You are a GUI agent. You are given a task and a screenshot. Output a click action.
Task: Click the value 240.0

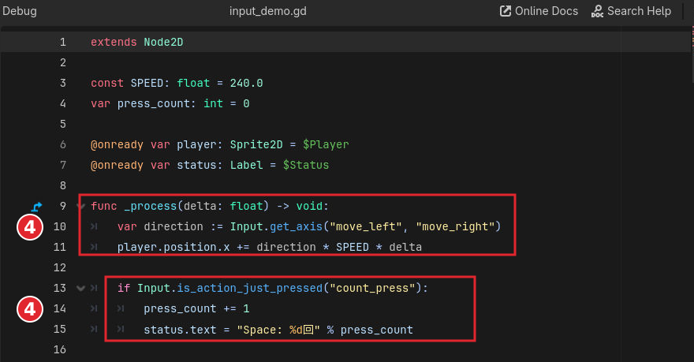pos(247,83)
